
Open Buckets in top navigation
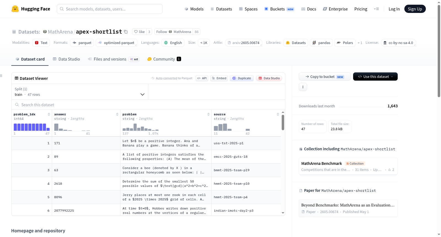[x=279, y=9]
